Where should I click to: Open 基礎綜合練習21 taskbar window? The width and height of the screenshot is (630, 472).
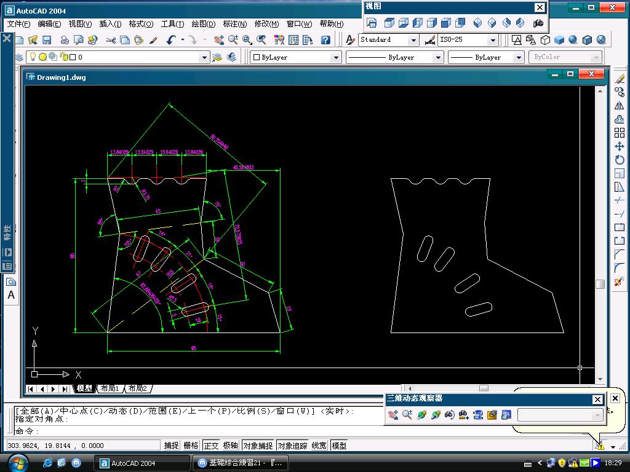tap(240, 463)
